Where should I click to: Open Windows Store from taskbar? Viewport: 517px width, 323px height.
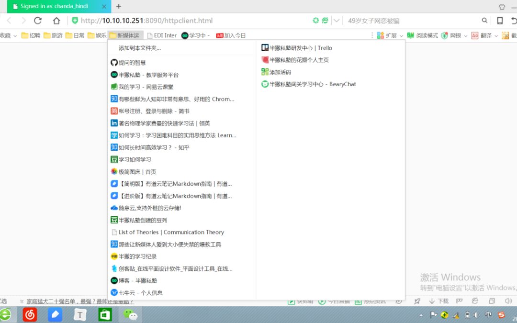pos(105,315)
